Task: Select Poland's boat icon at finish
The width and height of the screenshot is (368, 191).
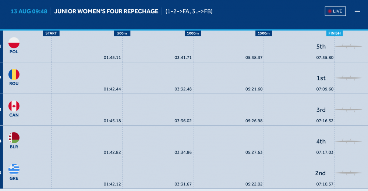Action: pos(348,46)
